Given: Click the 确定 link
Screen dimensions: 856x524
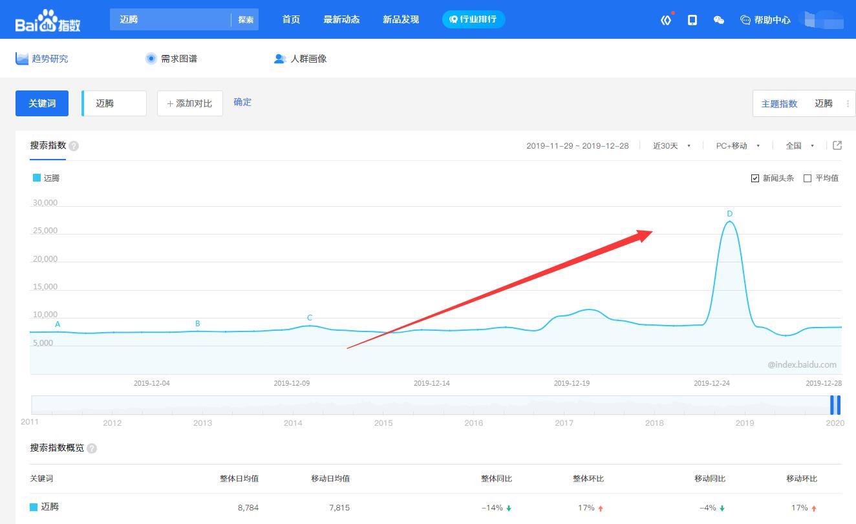Looking at the screenshot, I should click(x=242, y=102).
